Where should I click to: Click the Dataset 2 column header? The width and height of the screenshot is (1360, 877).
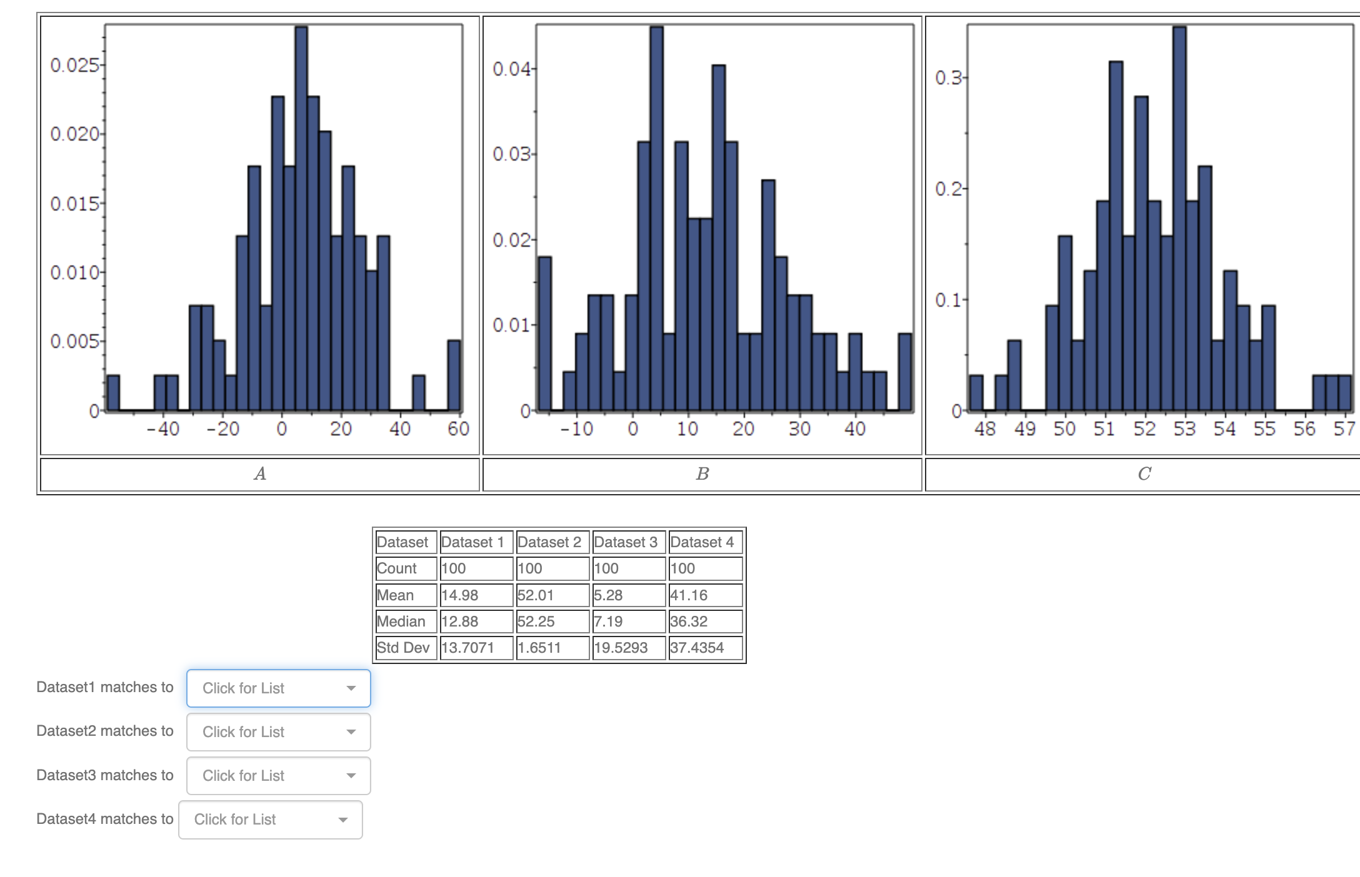coord(551,542)
